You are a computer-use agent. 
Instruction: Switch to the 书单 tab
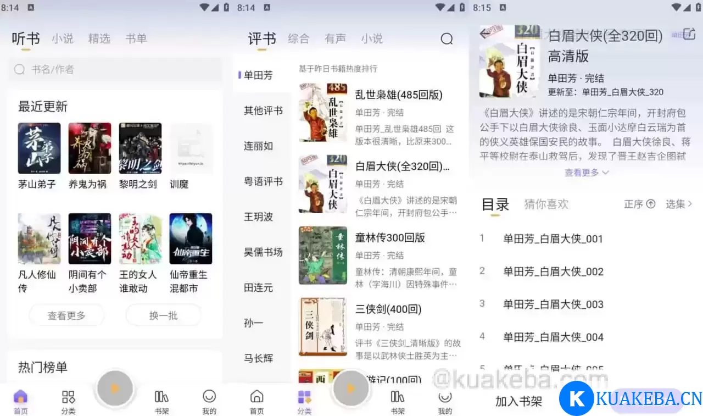point(136,38)
